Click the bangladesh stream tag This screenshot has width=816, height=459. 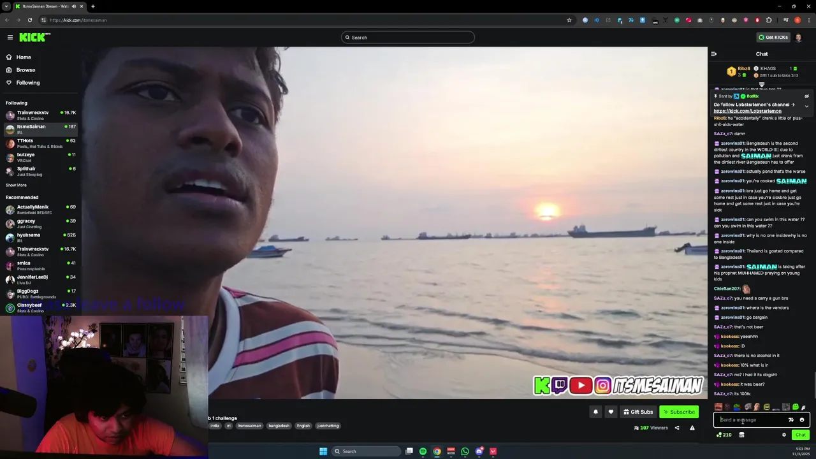(x=279, y=426)
